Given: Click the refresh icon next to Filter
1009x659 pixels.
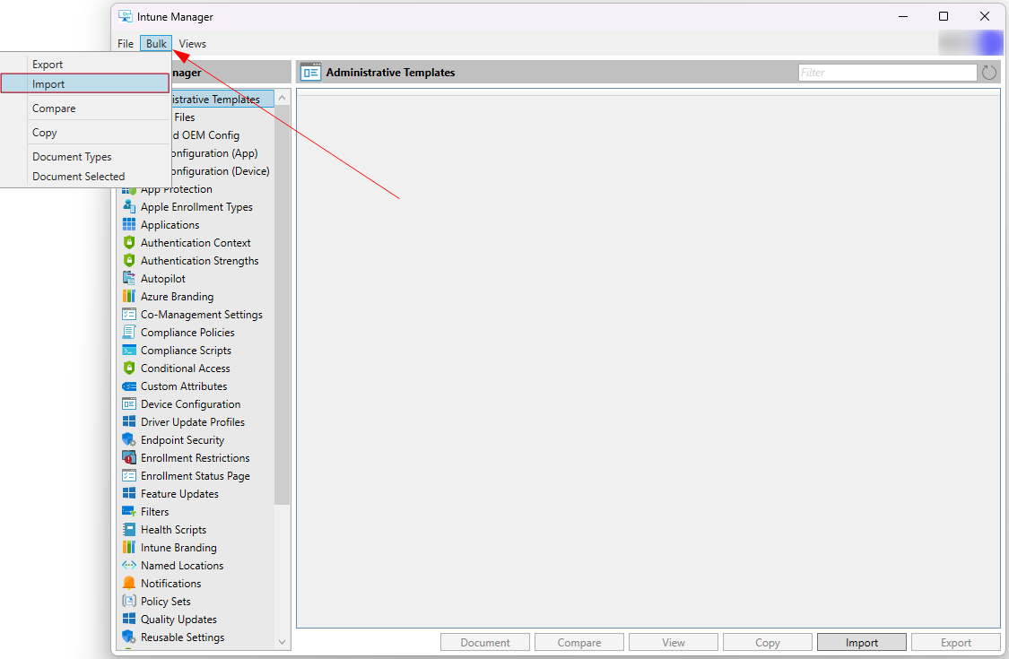Looking at the screenshot, I should [x=989, y=73].
